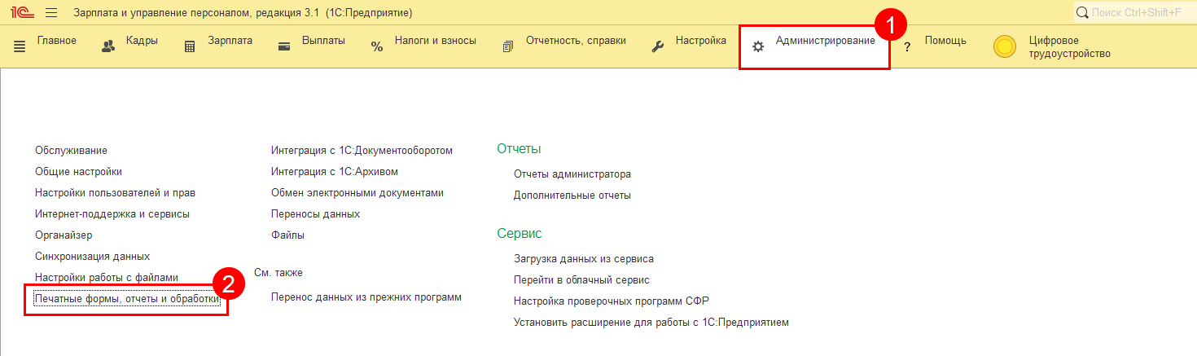Click the Кадры people icon

pyautogui.click(x=108, y=47)
